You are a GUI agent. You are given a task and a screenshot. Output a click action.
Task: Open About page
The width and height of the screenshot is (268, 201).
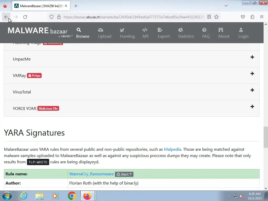coord(224,33)
